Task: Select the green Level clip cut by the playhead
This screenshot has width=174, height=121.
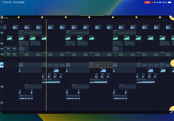Action: tap(44, 38)
